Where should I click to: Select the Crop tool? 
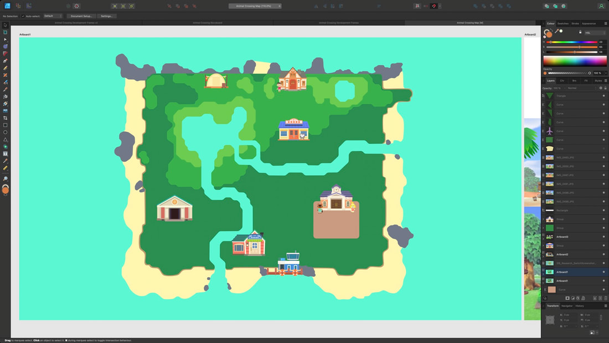click(x=5, y=118)
